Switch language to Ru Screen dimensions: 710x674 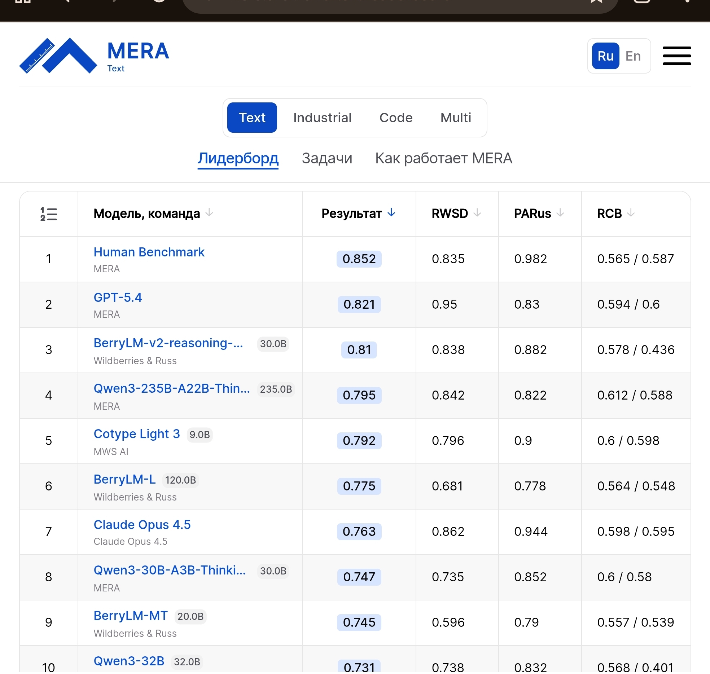(605, 56)
